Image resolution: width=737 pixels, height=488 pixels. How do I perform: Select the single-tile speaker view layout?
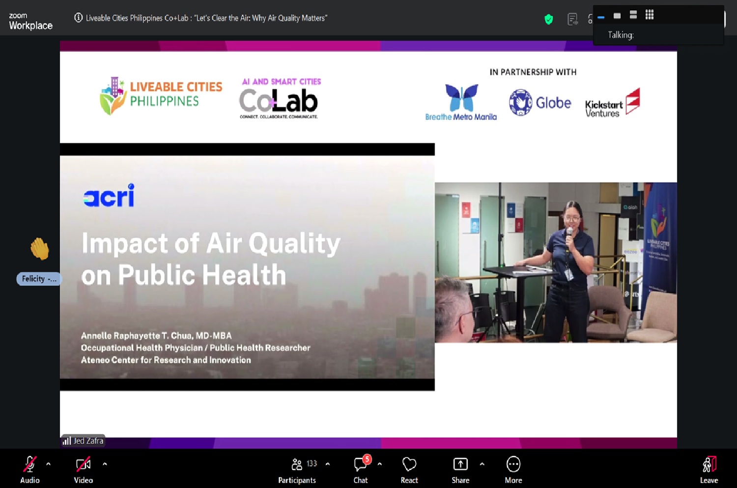[617, 15]
